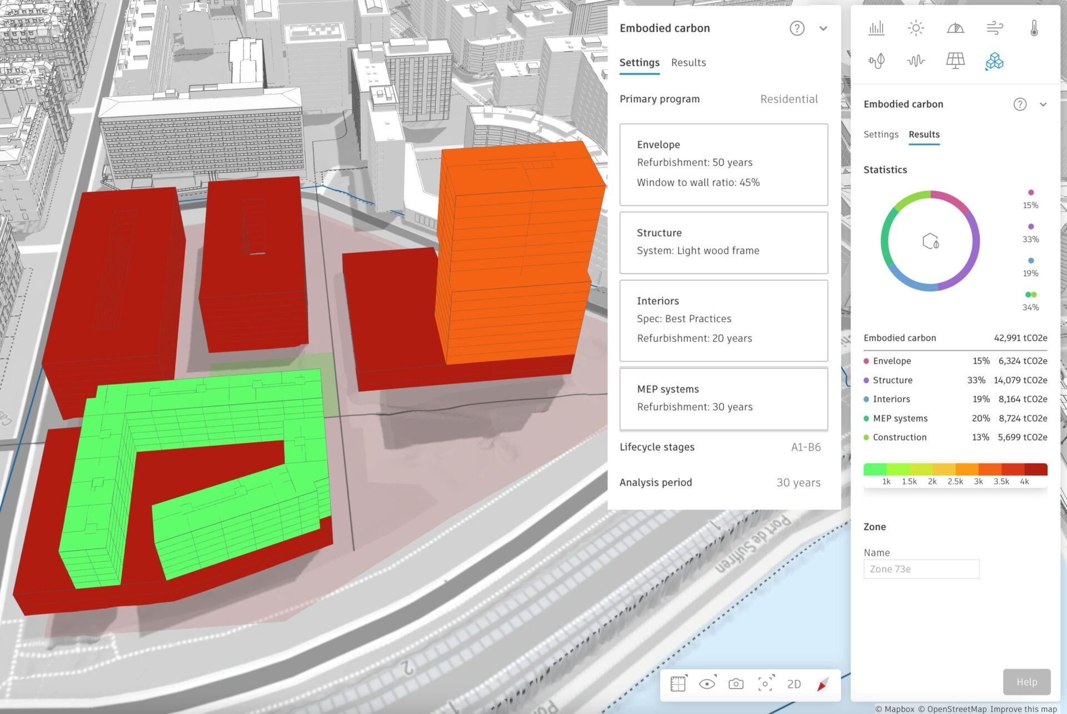Open the microclimate thermometer analysis
This screenshot has height=714, width=1067.
(1034, 28)
